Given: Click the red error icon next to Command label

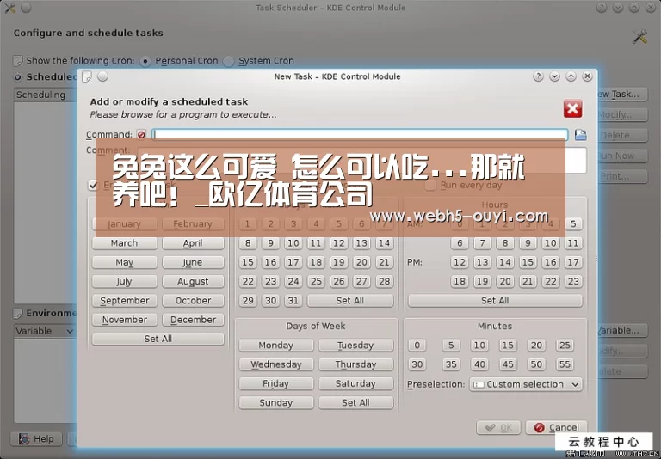Looking at the screenshot, I should point(142,134).
